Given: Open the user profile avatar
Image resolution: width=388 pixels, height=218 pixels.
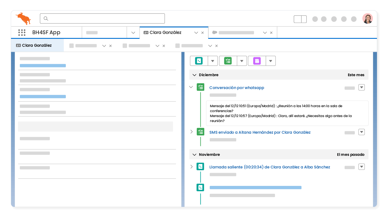Looking at the screenshot, I should [x=367, y=19].
